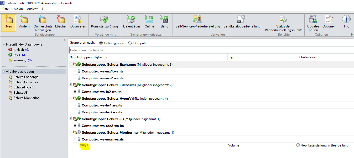Click the Liste unten durchsuchen search field

pos(211,50)
